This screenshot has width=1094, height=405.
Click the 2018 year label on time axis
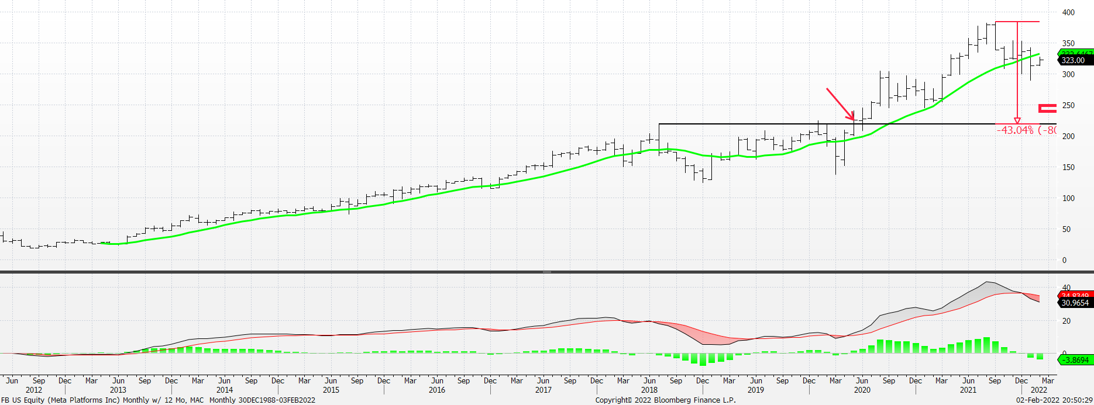coord(649,390)
